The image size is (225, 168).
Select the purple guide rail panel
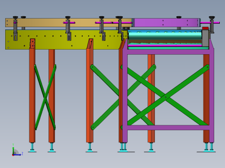(x=166, y=22)
